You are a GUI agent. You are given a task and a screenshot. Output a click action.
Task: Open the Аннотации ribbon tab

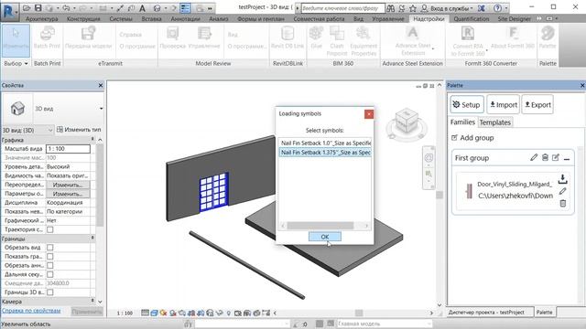184,18
